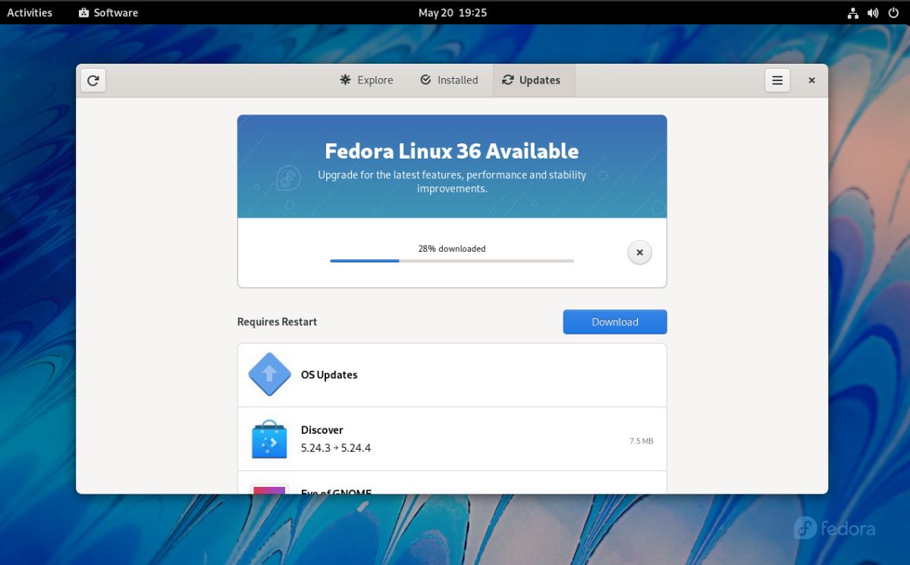The width and height of the screenshot is (910, 565).
Task: Click the volume icon in the system tray
Action: tap(872, 12)
